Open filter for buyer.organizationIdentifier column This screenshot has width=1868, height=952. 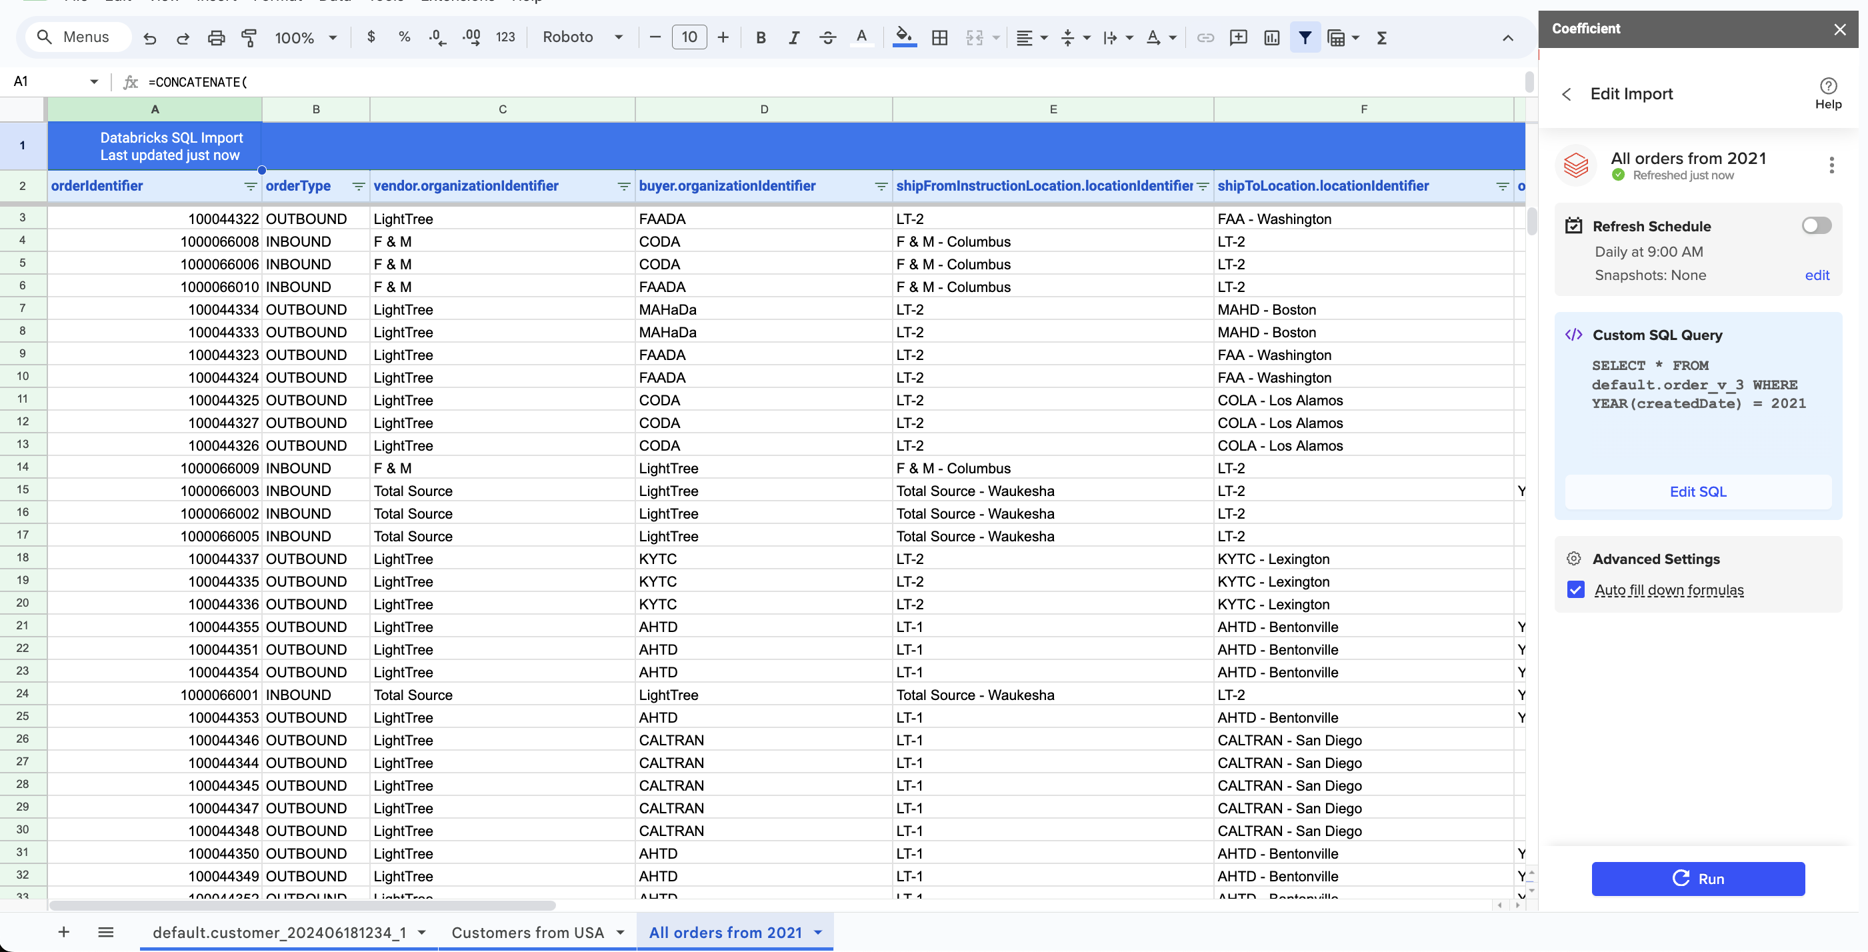pyautogui.click(x=881, y=187)
